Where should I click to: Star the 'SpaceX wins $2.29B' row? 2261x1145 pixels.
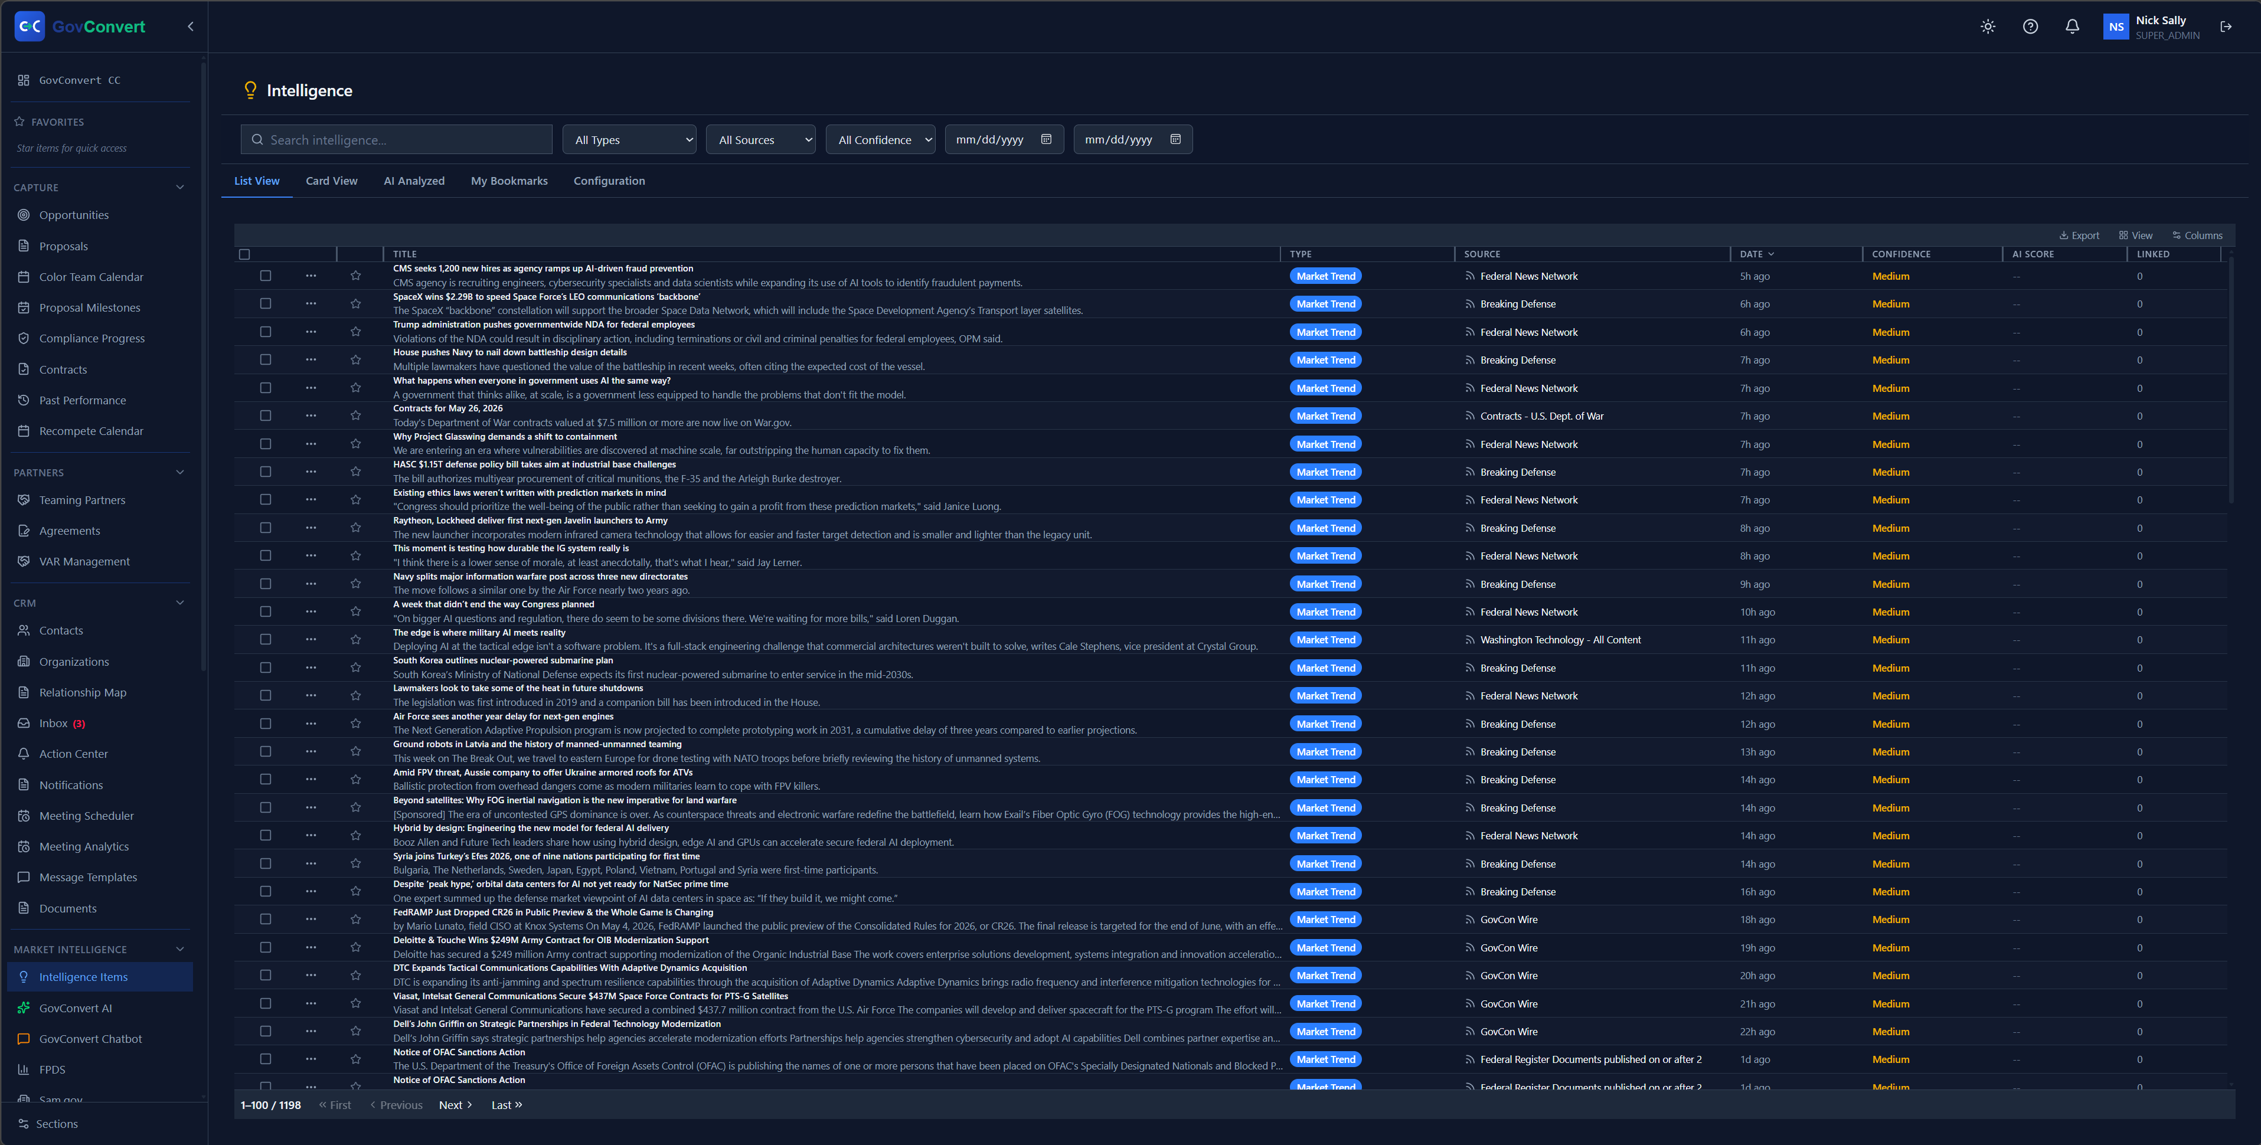pyautogui.click(x=355, y=303)
